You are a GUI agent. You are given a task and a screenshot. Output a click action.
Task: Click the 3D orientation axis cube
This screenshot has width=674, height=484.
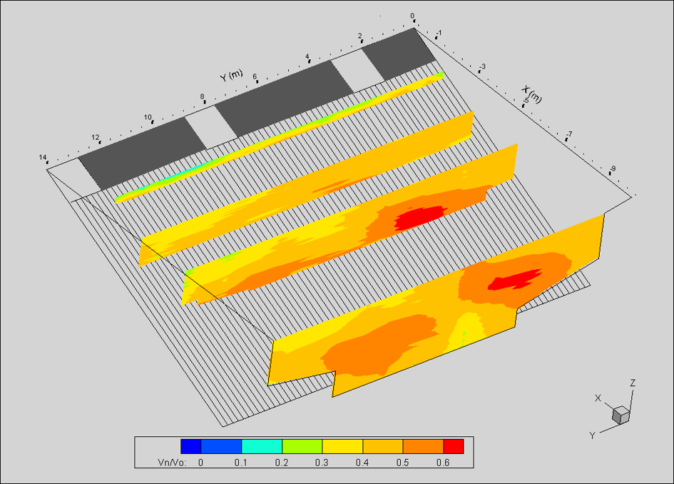pos(620,415)
